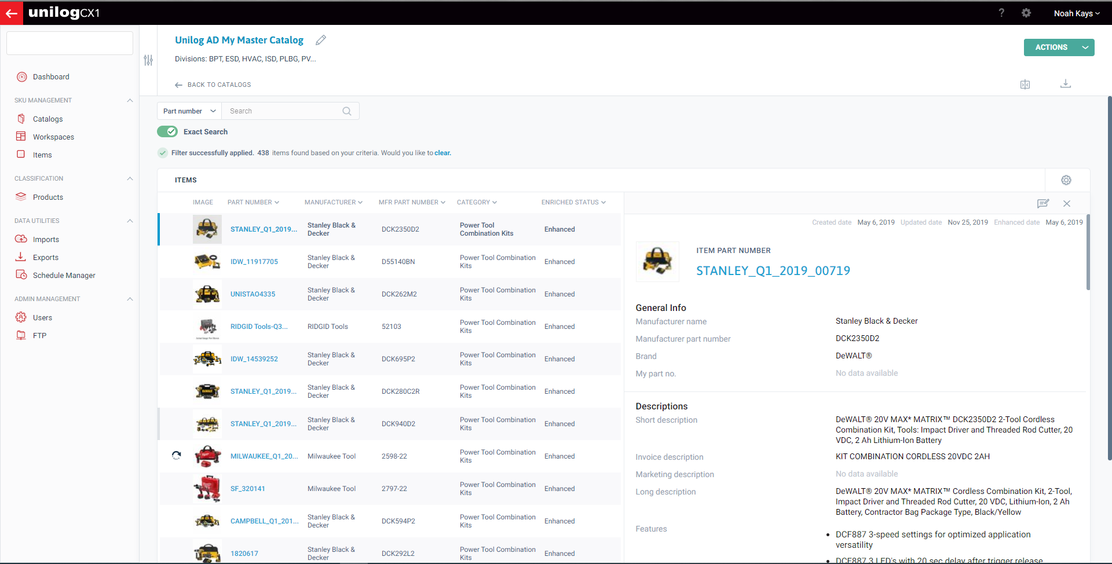Screen dimensions: 1112x564
Task: Open the Noah Kays user menu
Action: coord(1076,13)
